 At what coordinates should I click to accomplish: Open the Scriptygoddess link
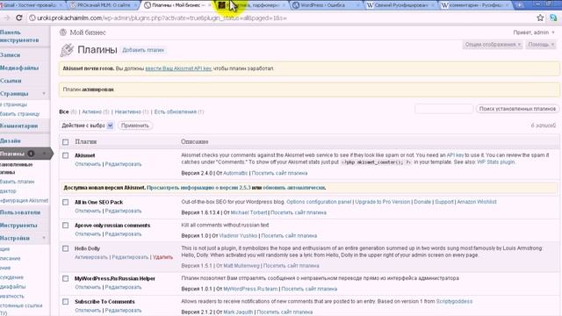pos(454,302)
